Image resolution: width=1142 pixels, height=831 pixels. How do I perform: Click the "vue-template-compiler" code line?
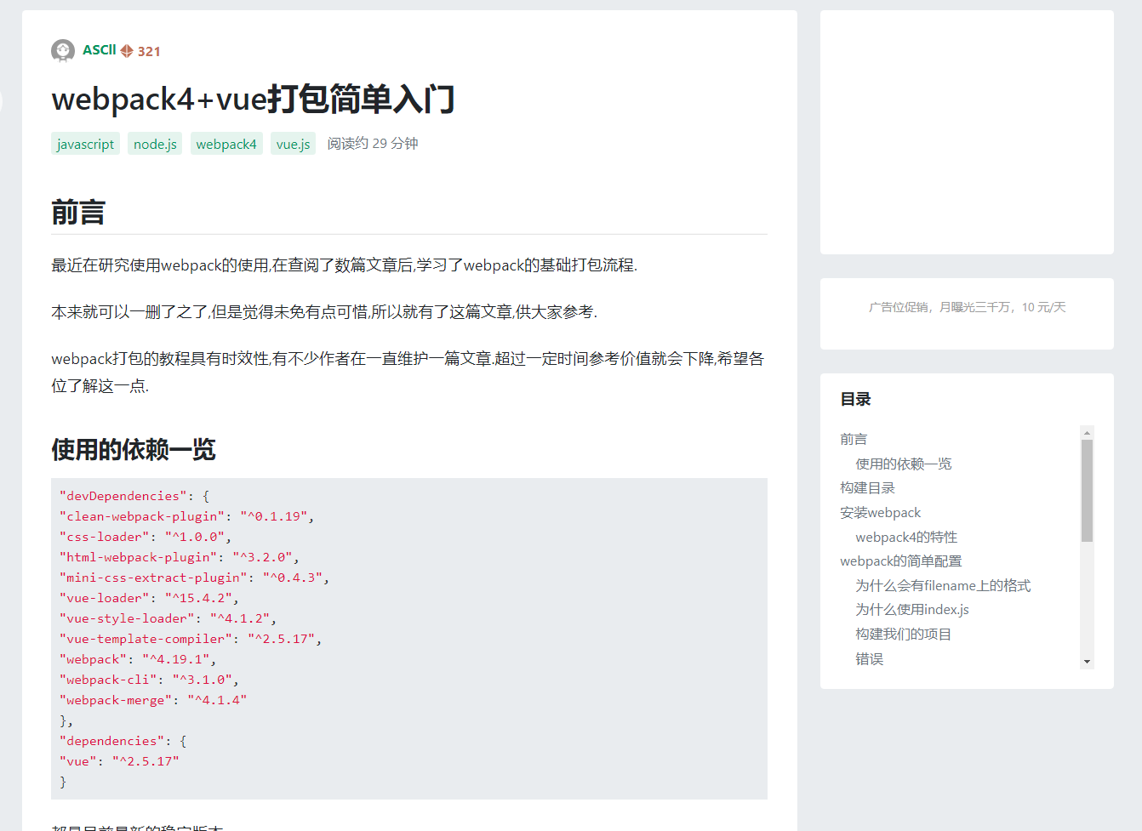[191, 639]
